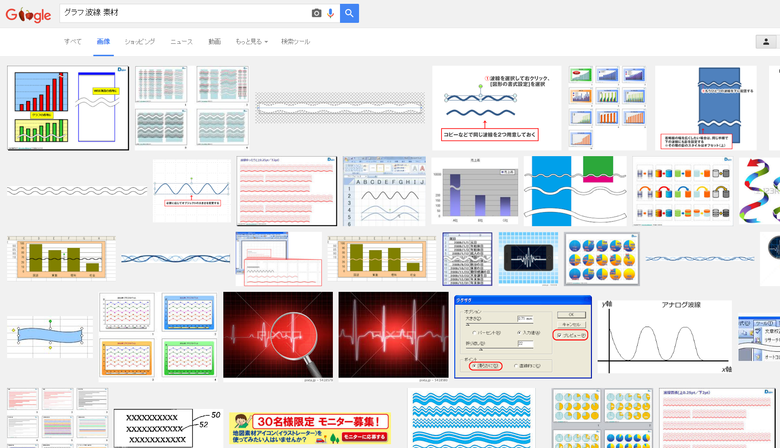Open the XXXXXXXXXX patent figure thumbnail
780x448 pixels.
(168, 428)
